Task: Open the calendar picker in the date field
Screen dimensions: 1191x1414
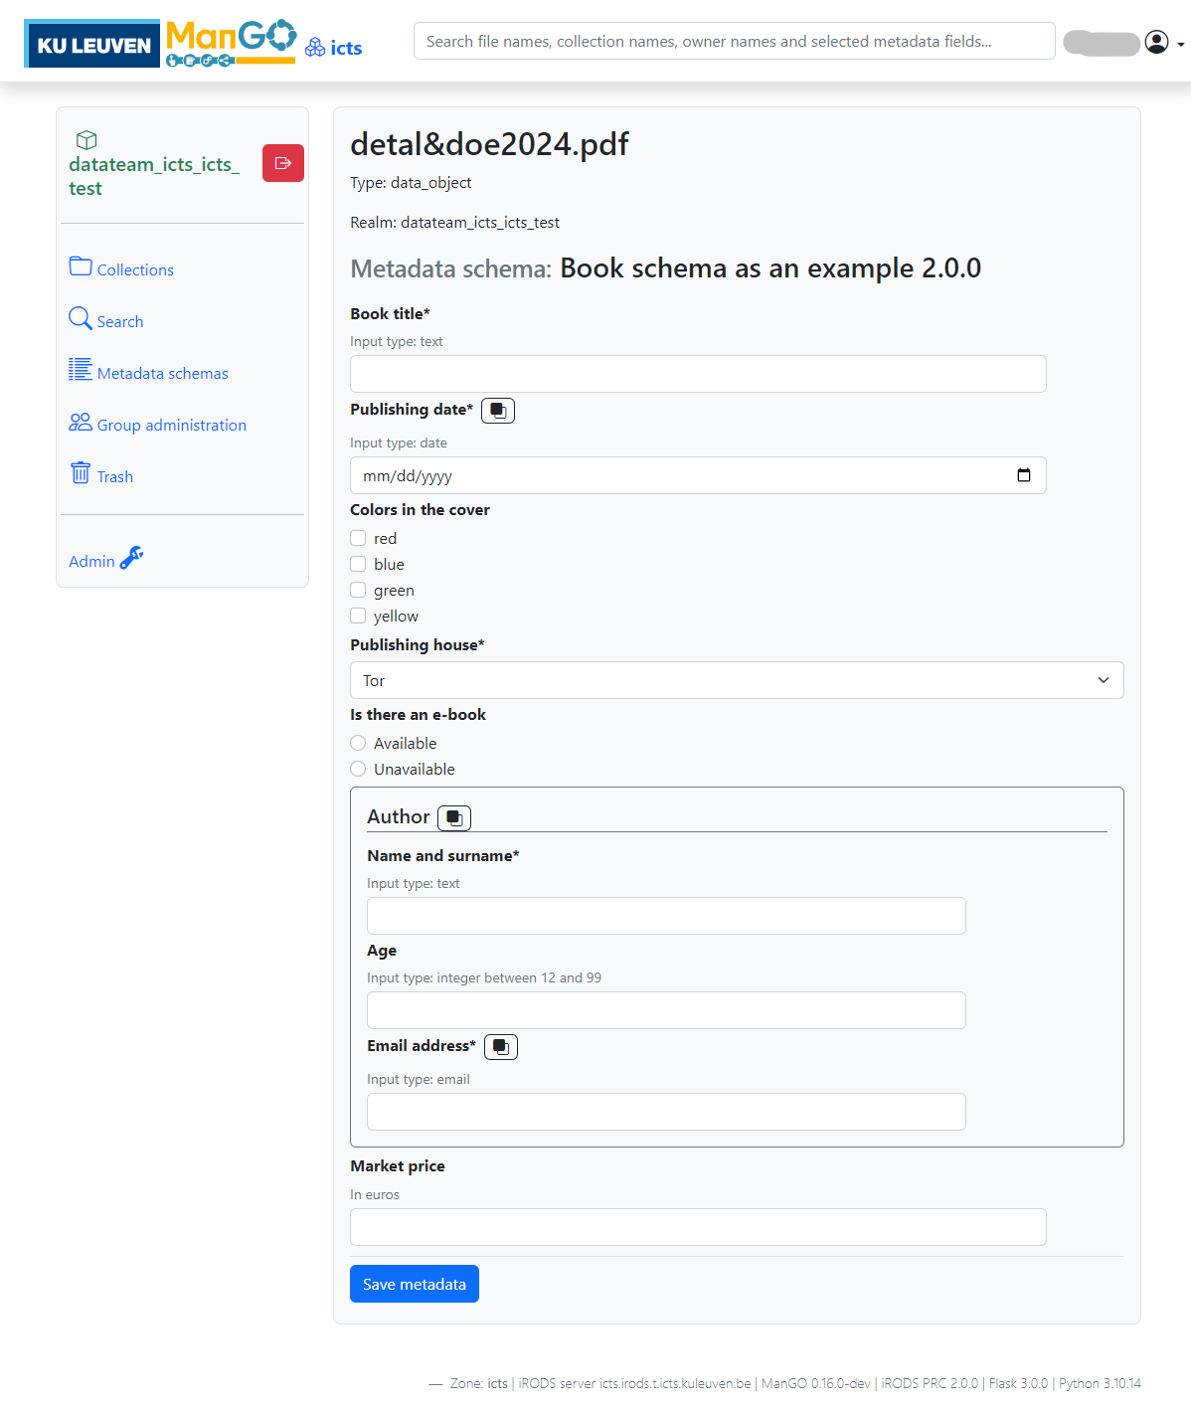Action: [1023, 475]
